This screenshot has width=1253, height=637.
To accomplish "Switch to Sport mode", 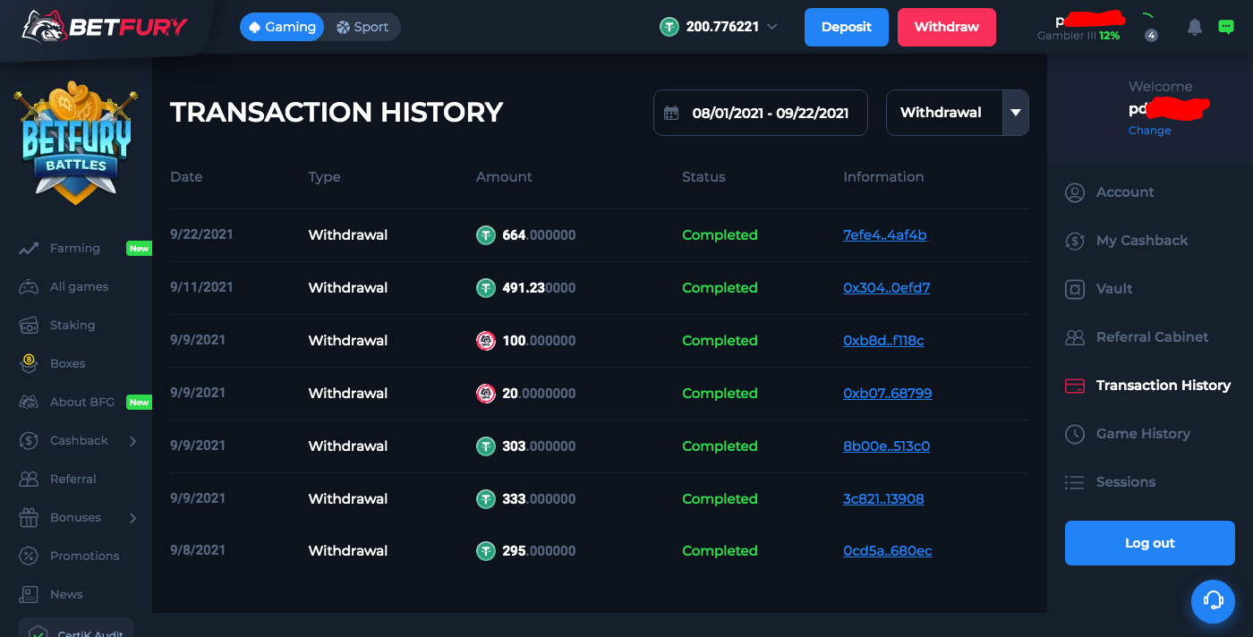I will pyautogui.click(x=362, y=27).
